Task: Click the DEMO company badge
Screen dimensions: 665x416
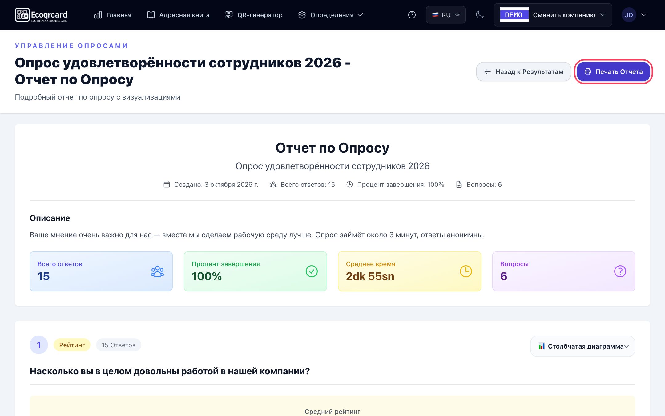Action: [514, 15]
